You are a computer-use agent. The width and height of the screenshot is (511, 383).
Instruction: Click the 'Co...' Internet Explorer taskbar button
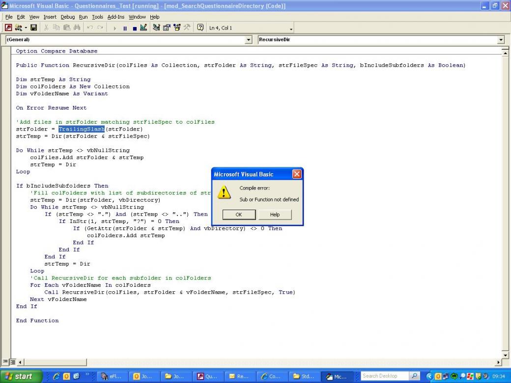coord(271,377)
